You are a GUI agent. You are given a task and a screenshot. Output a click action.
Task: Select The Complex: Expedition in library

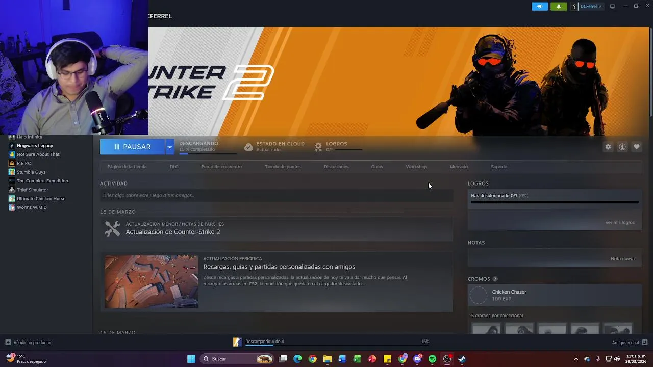[42, 181]
